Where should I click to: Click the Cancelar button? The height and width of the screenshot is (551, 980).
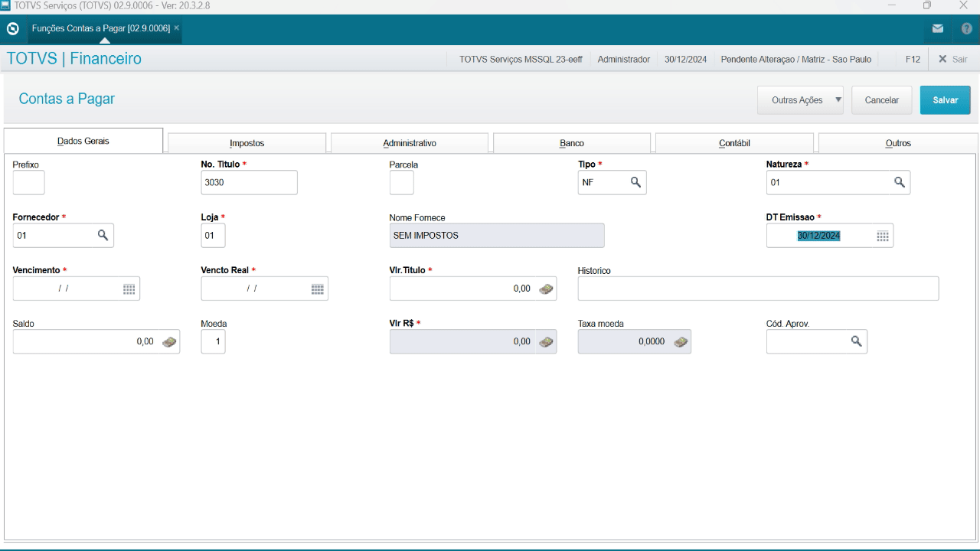click(882, 100)
